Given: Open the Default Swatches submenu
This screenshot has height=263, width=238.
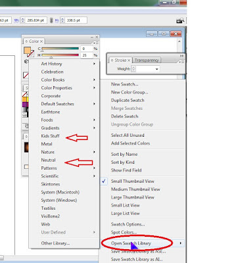Looking at the screenshot, I should tap(64, 104).
